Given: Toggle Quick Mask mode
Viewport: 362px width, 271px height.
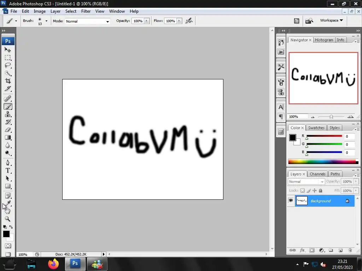Looking at the screenshot, I should tap(8, 246).
